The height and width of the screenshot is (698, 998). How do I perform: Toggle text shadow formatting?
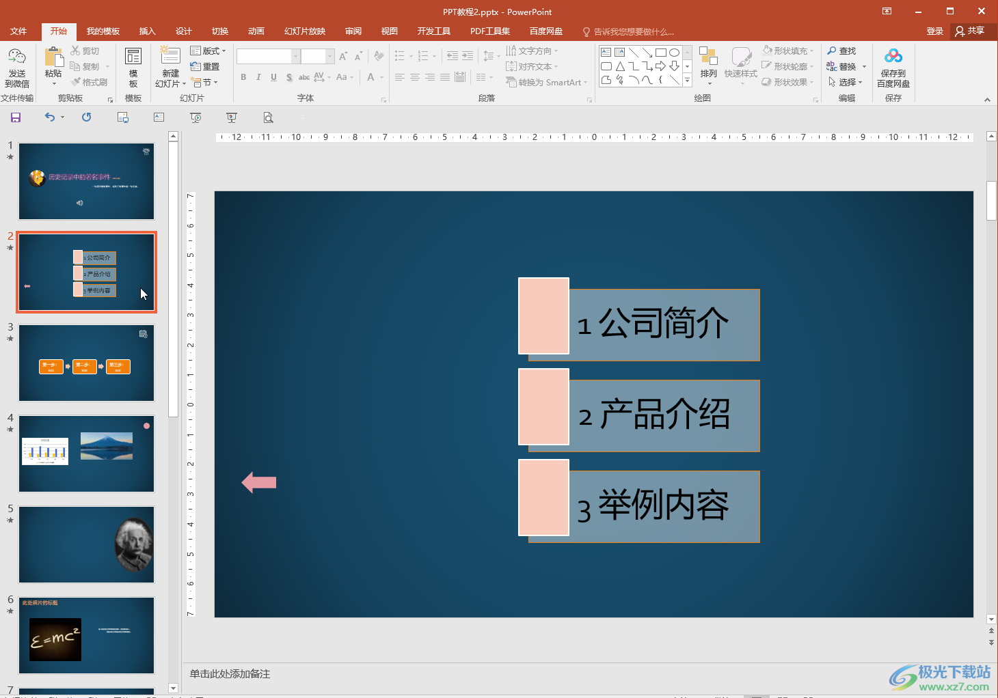289,77
